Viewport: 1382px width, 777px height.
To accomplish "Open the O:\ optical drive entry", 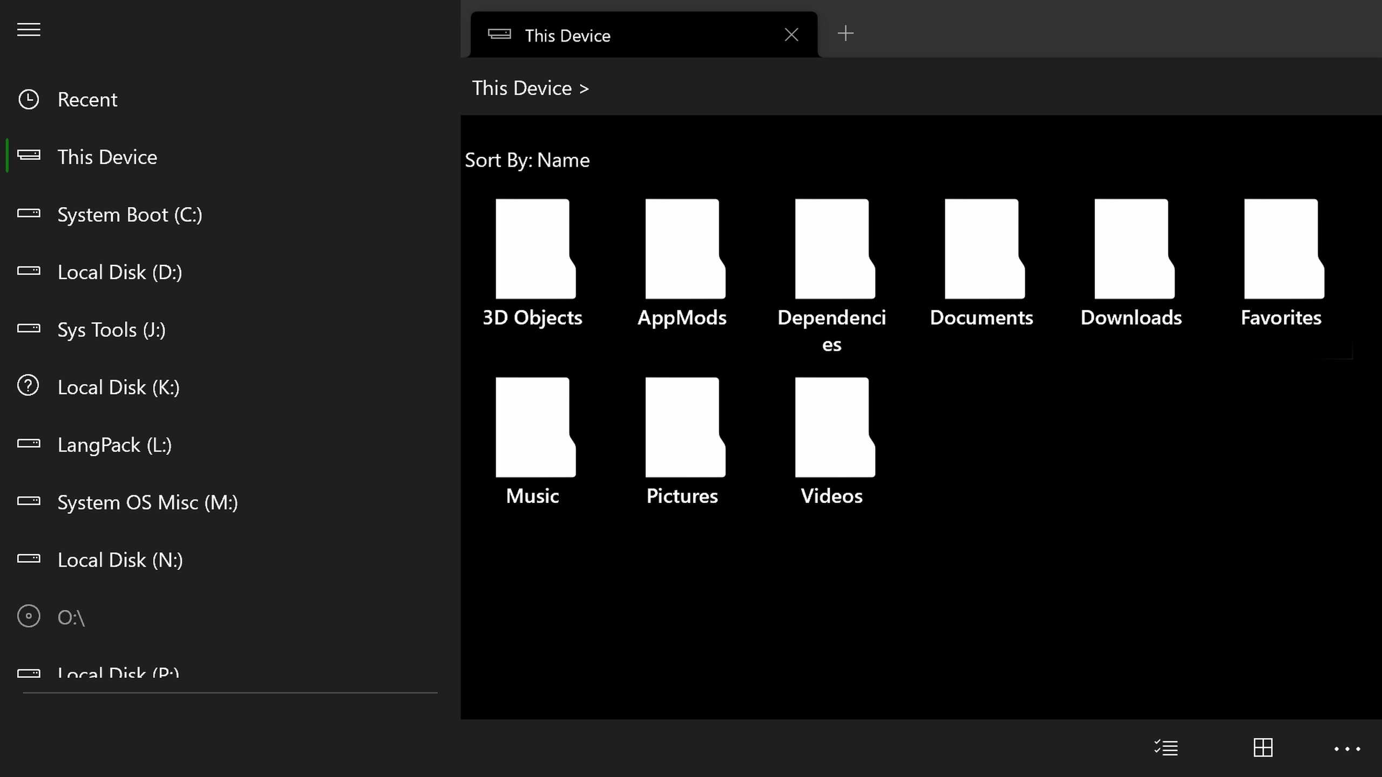I will click(71, 617).
